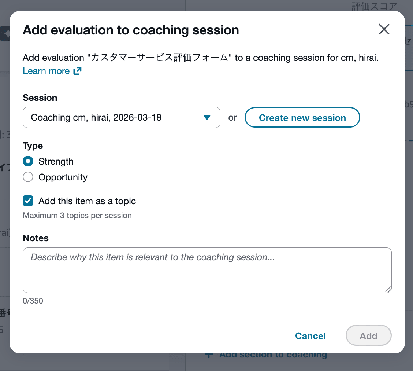413x371 pixels.
Task: Click the Add evaluation to coaching session title
Action: pos(131,30)
